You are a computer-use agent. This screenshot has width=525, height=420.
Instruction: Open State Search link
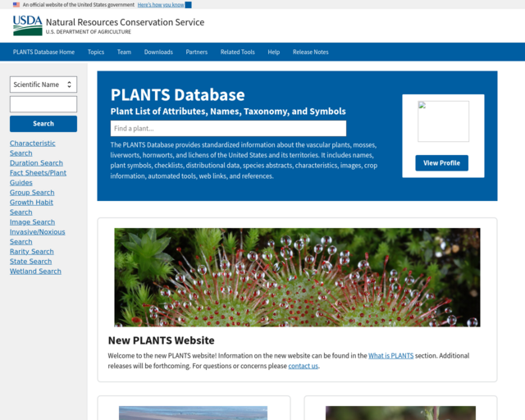(31, 261)
